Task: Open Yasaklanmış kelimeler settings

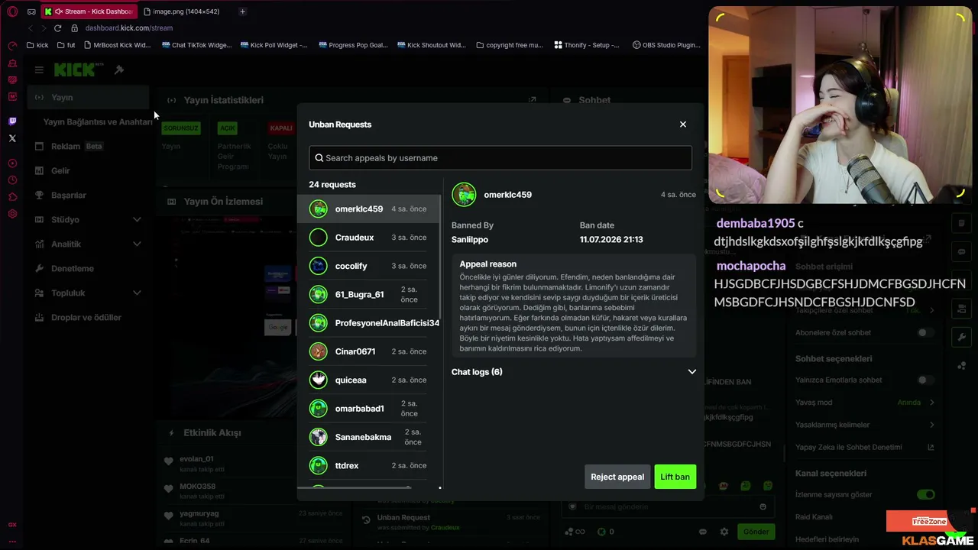Action: tap(865, 425)
